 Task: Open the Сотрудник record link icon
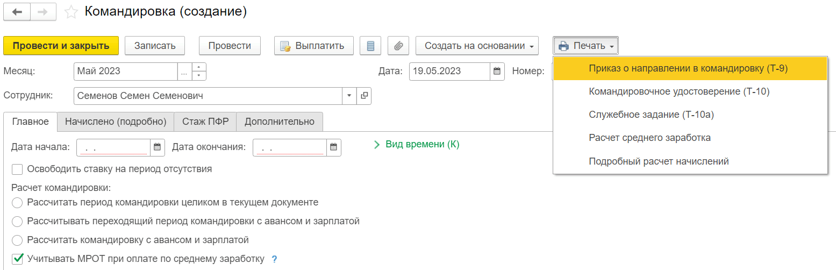[364, 96]
